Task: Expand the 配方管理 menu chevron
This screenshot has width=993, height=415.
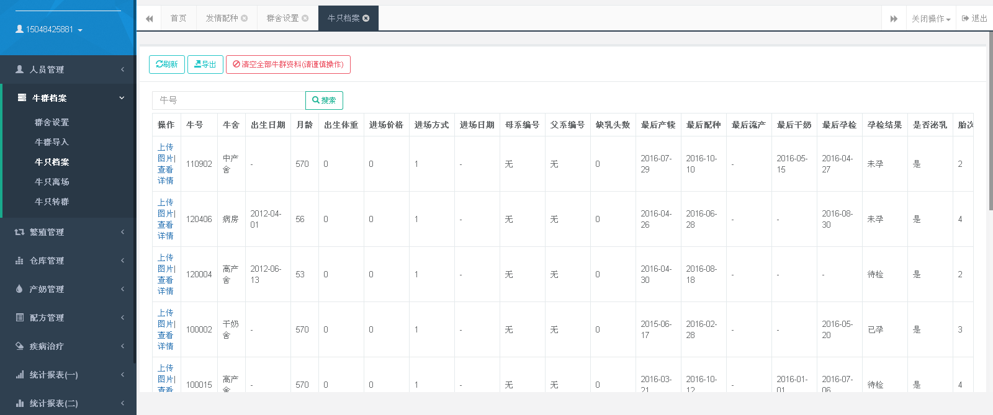Action: pyautogui.click(x=122, y=318)
